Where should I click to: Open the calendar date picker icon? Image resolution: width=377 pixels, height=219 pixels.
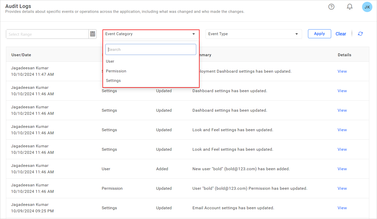tap(93, 34)
